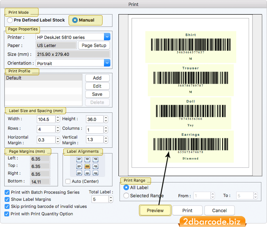The width and height of the screenshot is (267, 227).
Task: Click the Shirt barcode label preview
Action: pyautogui.click(x=191, y=47)
